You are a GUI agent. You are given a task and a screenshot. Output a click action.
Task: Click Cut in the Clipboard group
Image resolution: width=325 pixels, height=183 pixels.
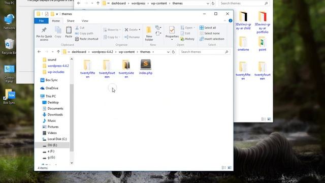(80, 27)
